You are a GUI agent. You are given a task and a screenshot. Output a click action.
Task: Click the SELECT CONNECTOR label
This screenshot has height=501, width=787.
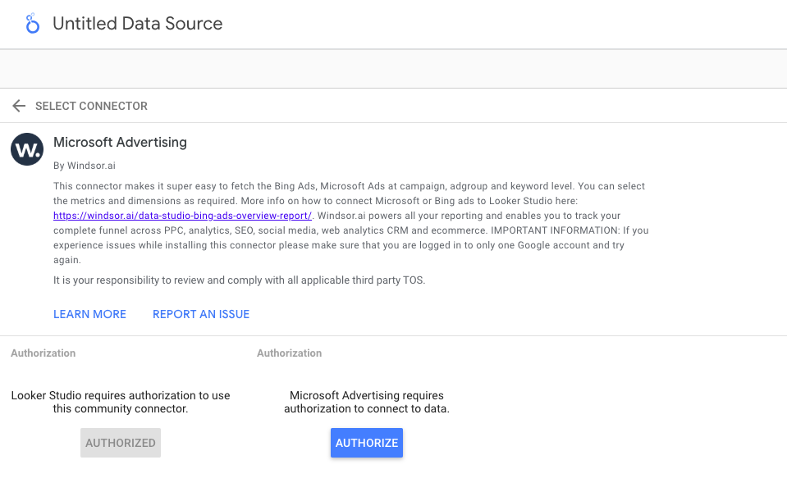coord(91,107)
